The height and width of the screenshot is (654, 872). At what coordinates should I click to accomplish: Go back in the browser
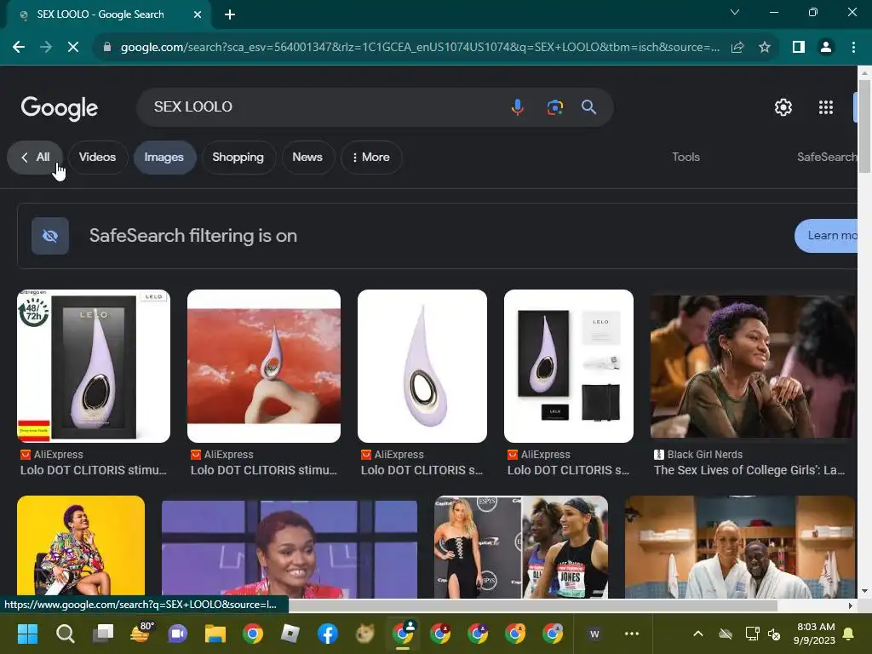19,48
